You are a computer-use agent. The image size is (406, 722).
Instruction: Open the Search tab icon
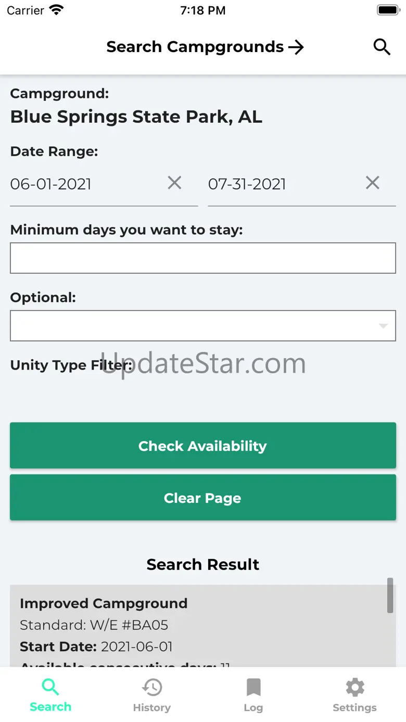point(50,687)
